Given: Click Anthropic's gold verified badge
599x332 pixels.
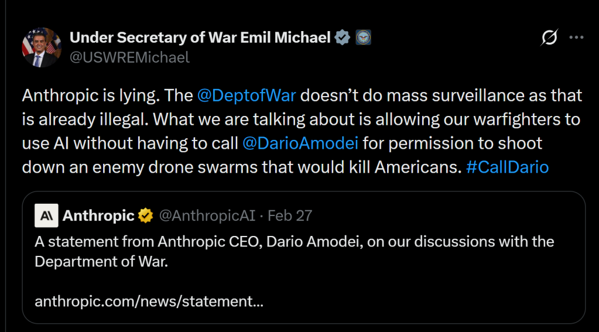Looking at the screenshot, I should (146, 215).
